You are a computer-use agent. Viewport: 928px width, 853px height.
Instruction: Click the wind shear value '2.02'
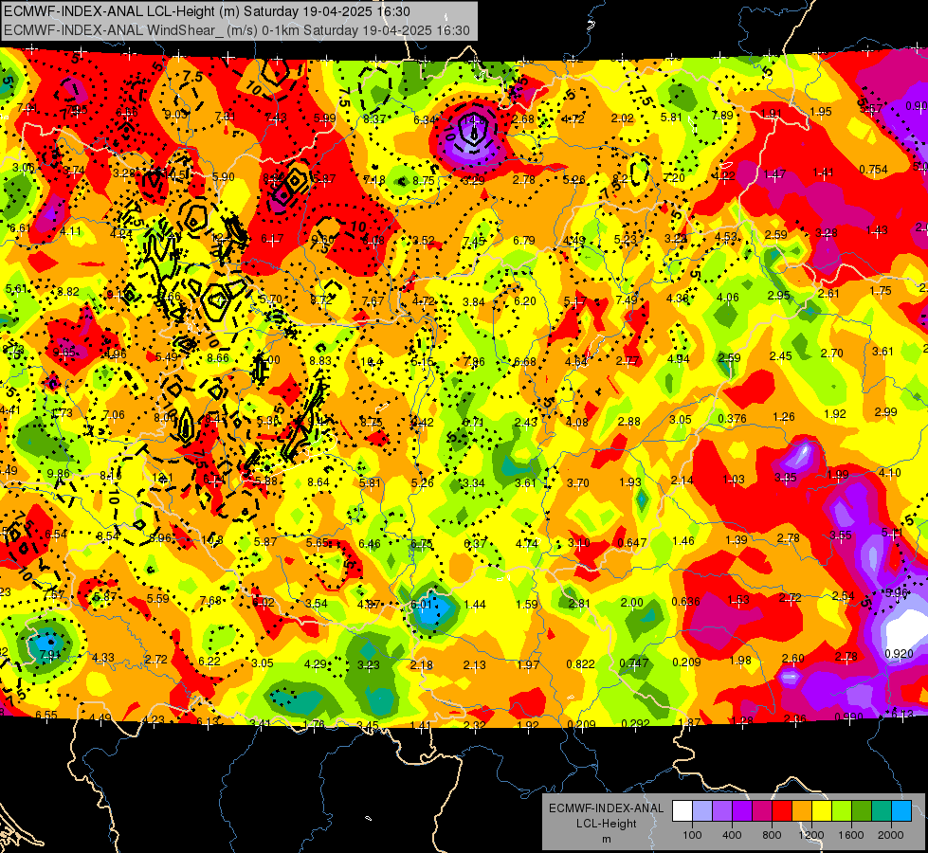click(x=623, y=118)
